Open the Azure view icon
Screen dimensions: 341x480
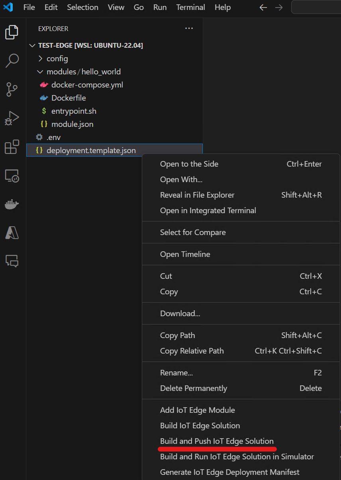(12, 233)
